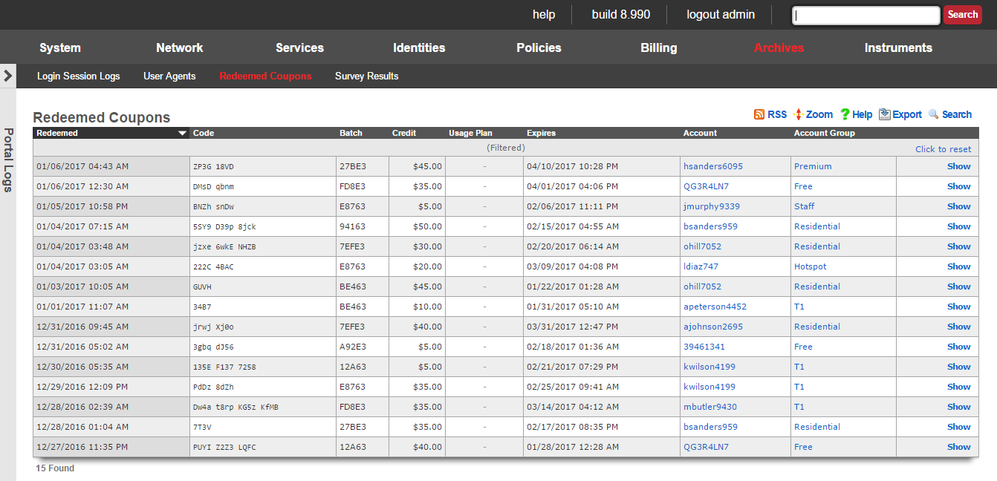This screenshot has height=481, width=997.
Task: Sort by the Code column header
Action: coord(203,134)
